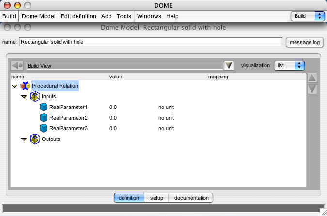The width and height of the screenshot is (327, 216).
Task: Click the name column header
Action: pyautogui.click(x=60, y=77)
